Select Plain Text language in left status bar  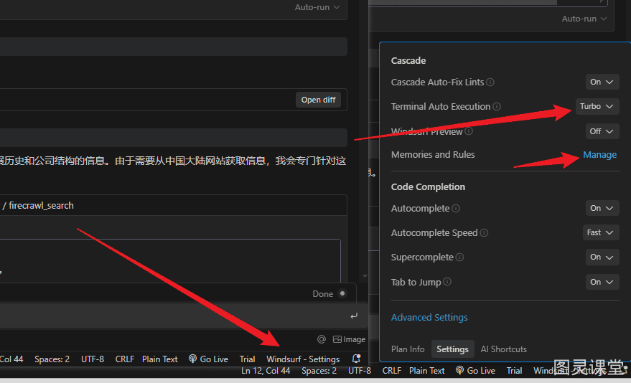point(160,359)
